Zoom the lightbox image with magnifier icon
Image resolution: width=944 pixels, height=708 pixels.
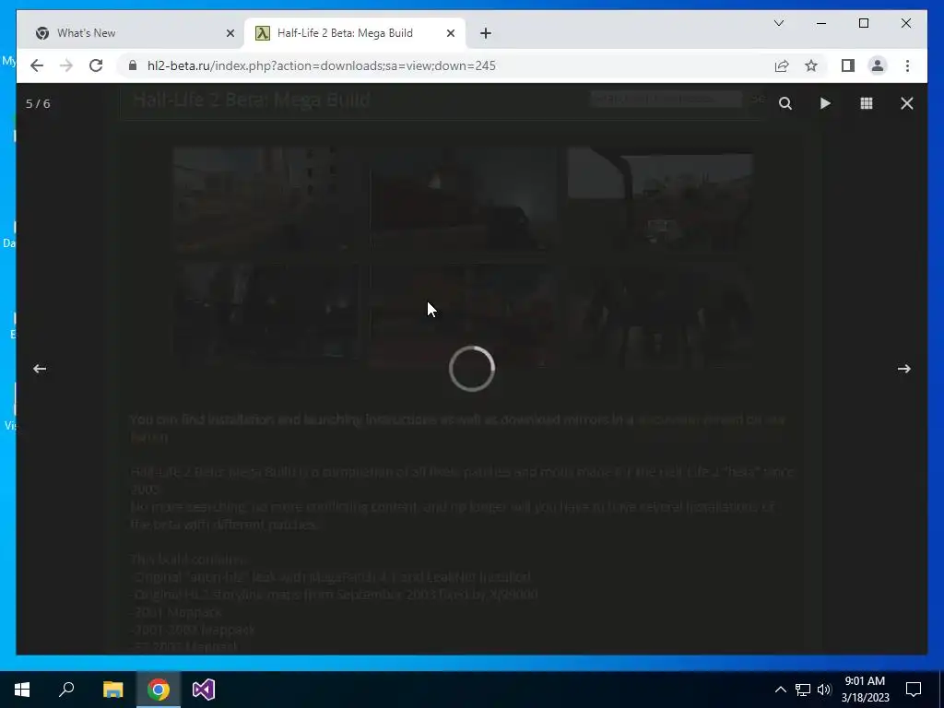click(x=785, y=103)
